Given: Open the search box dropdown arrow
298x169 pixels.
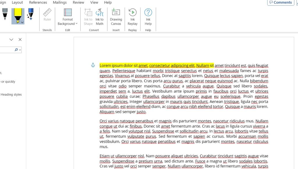Looking at the screenshot, I should pos(20,50).
